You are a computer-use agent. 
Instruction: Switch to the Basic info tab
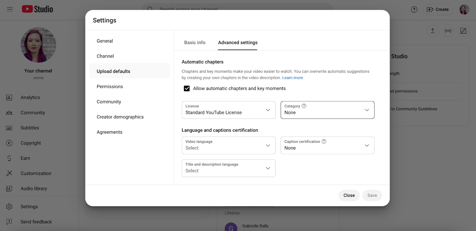pos(195,42)
